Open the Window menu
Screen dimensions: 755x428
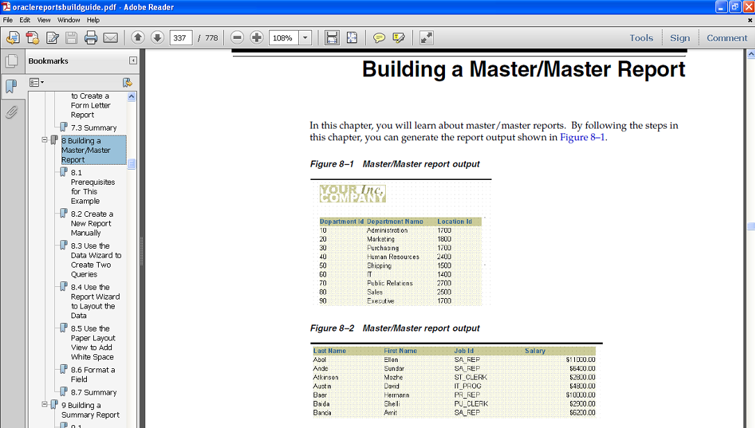point(69,19)
